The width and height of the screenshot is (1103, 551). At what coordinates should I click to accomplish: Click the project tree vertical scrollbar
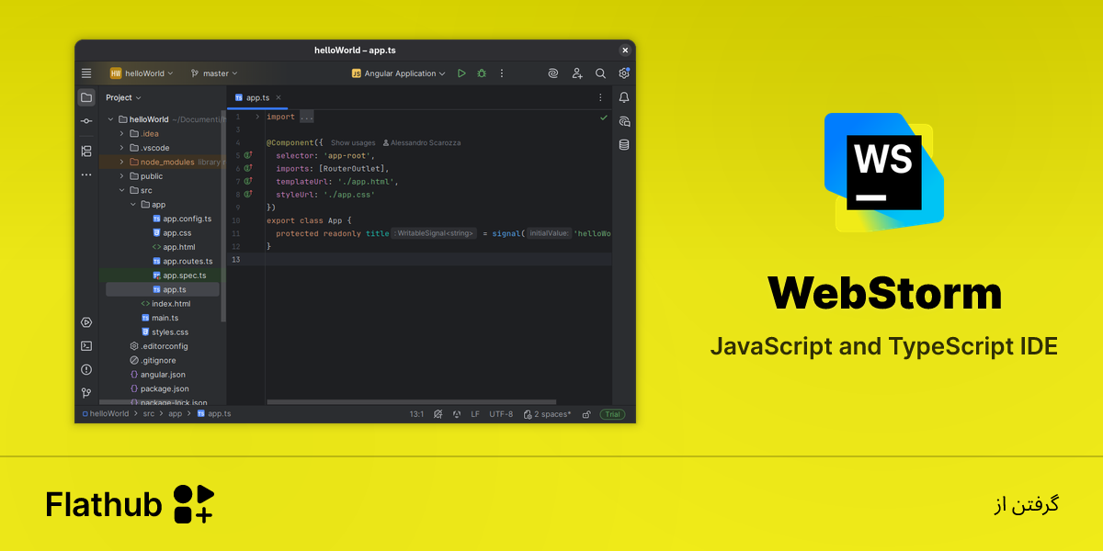(223, 216)
